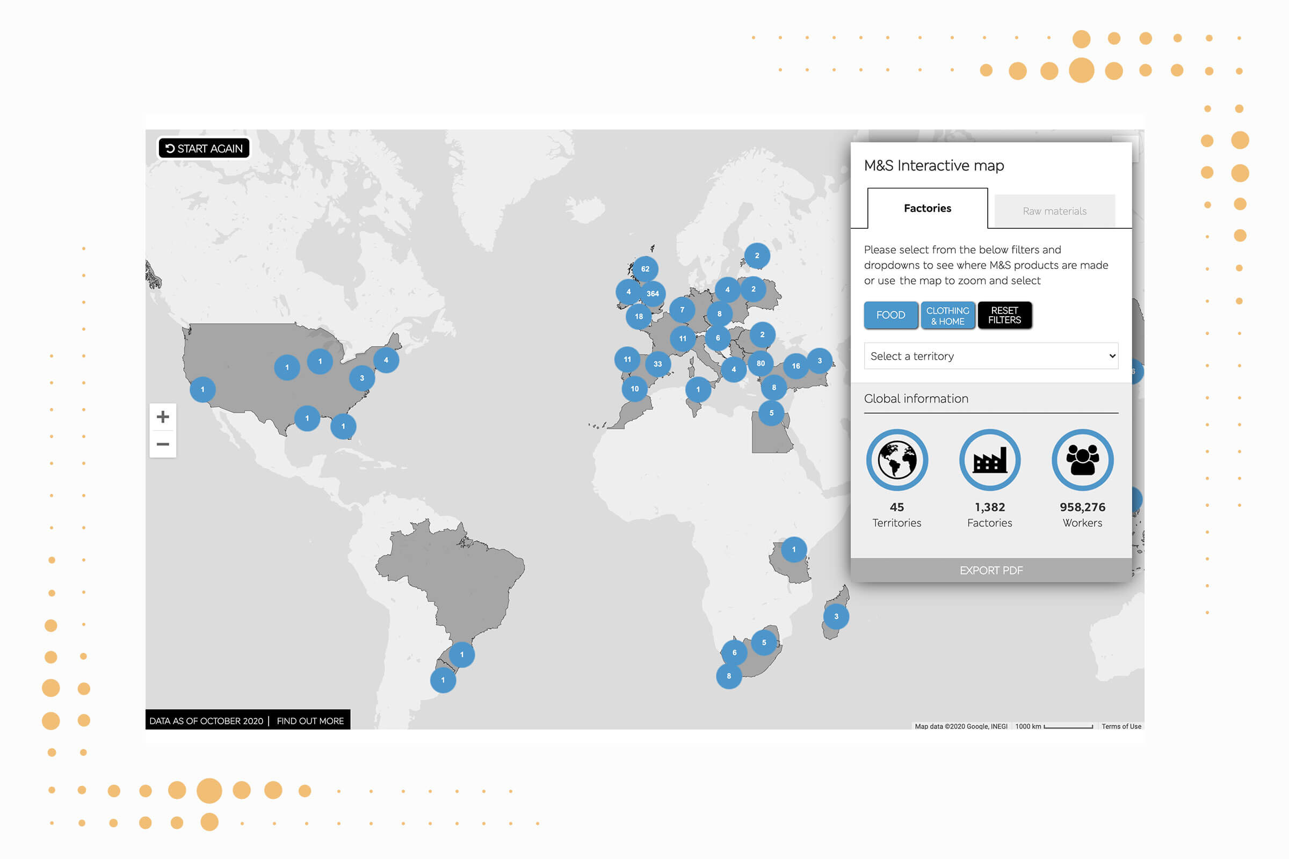1289x859 pixels.
Task: Click the factory building icon
Action: [x=989, y=460]
